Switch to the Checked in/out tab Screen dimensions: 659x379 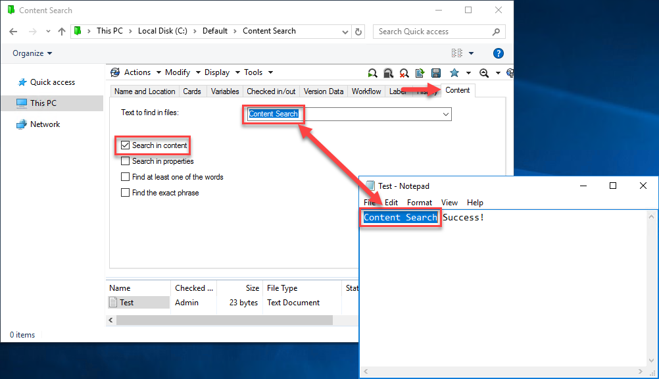[271, 91]
